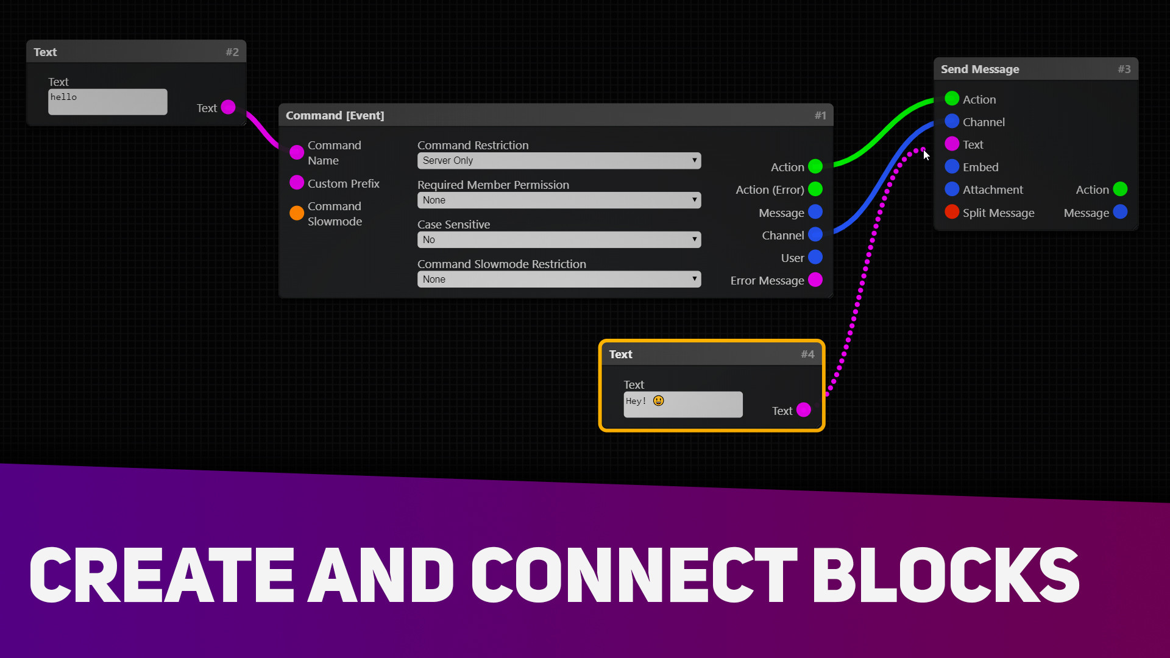This screenshot has height=658, width=1170.
Task: Click the Send Message Action input node
Action: [x=951, y=98]
